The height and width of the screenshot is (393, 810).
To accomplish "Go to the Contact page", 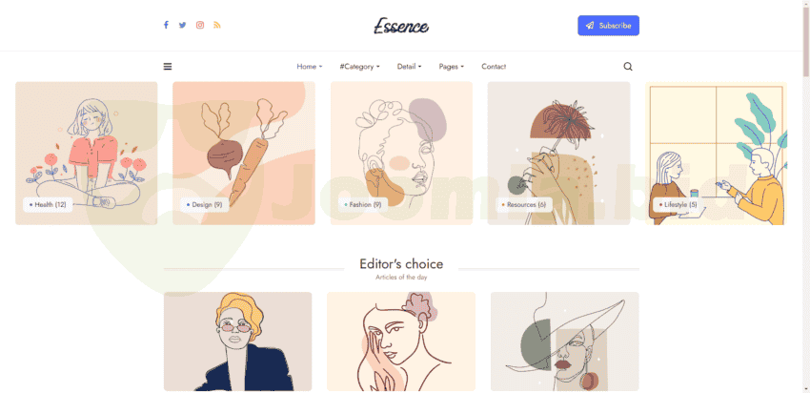I will click(x=494, y=66).
